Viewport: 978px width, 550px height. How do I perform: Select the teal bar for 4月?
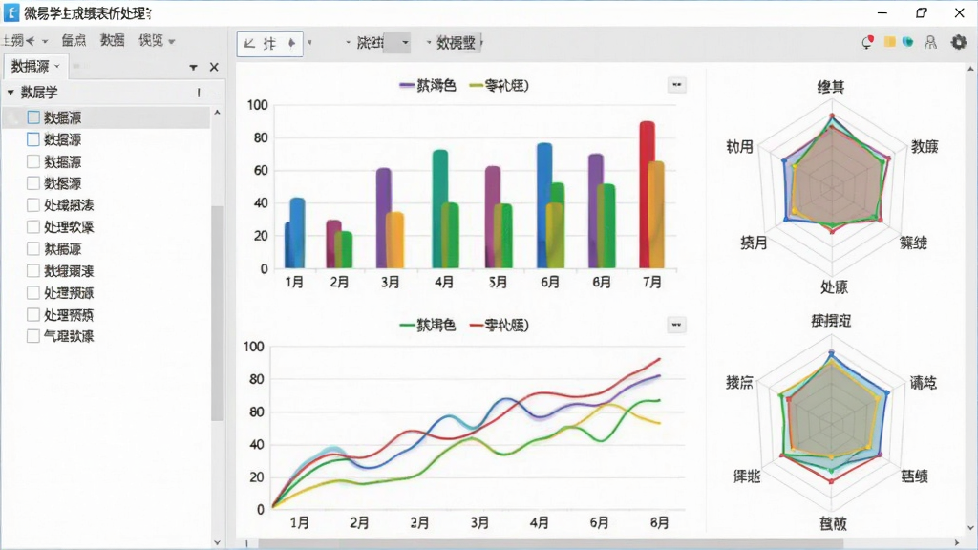440,209
